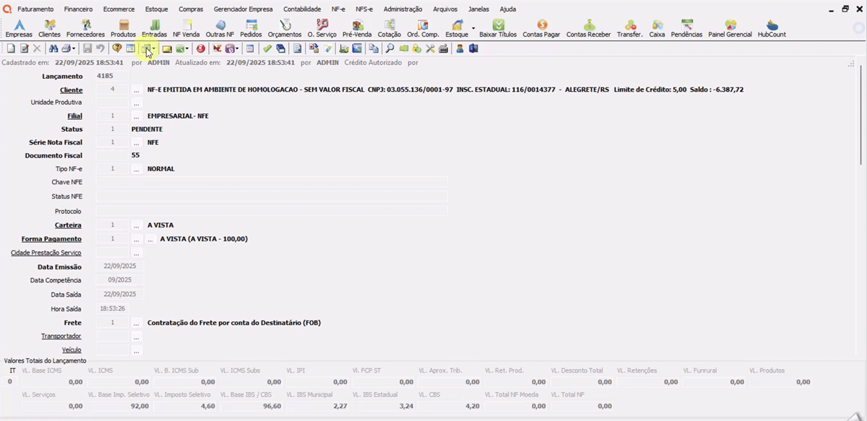Click the Data Emissão date field
The width and height of the screenshot is (867, 421).
119,266
